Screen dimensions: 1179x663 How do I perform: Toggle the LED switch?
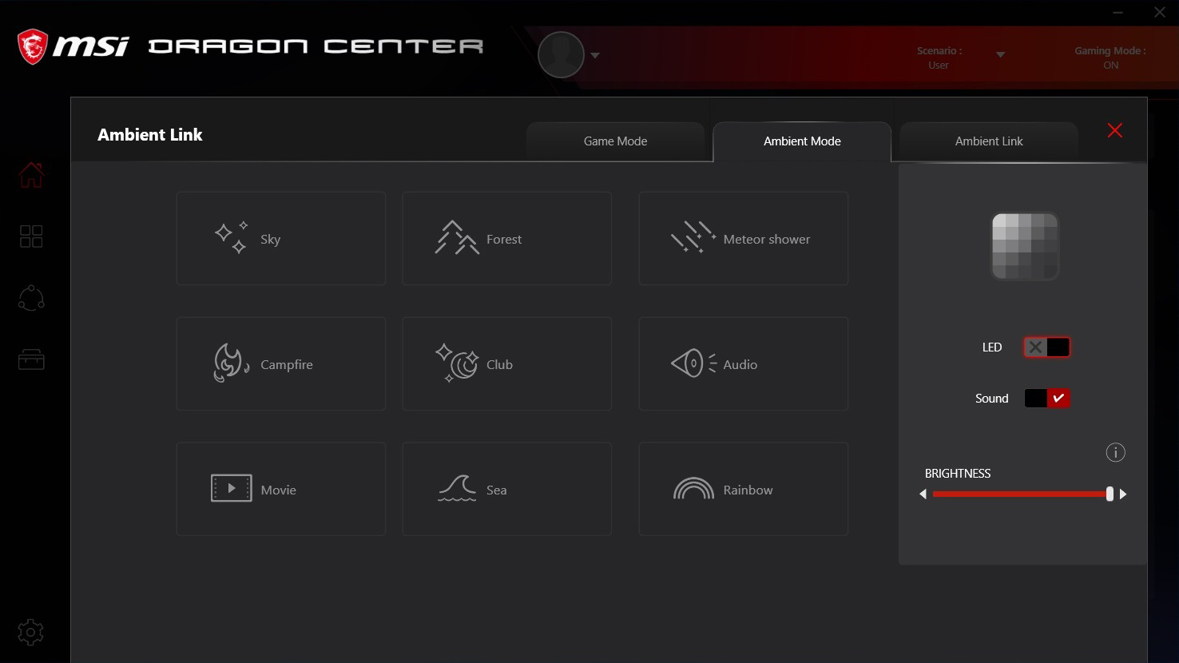pos(1046,347)
